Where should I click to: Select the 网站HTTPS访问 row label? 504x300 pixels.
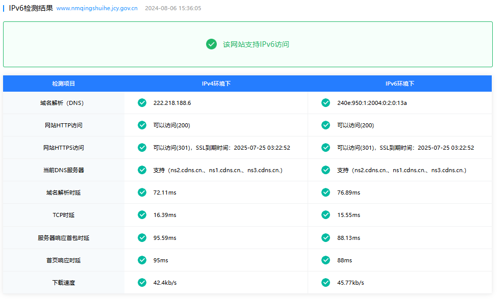point(64,148)
